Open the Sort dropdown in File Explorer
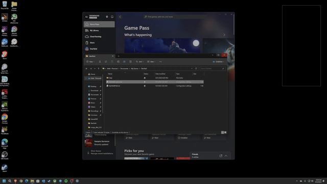Screen dimensions: 327x184 [139, 62]
